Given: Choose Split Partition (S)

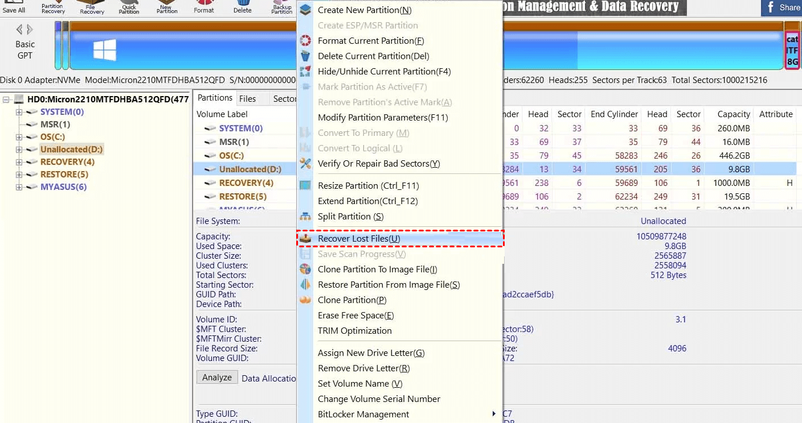Looking at the screenshot, I should (400, 217).
